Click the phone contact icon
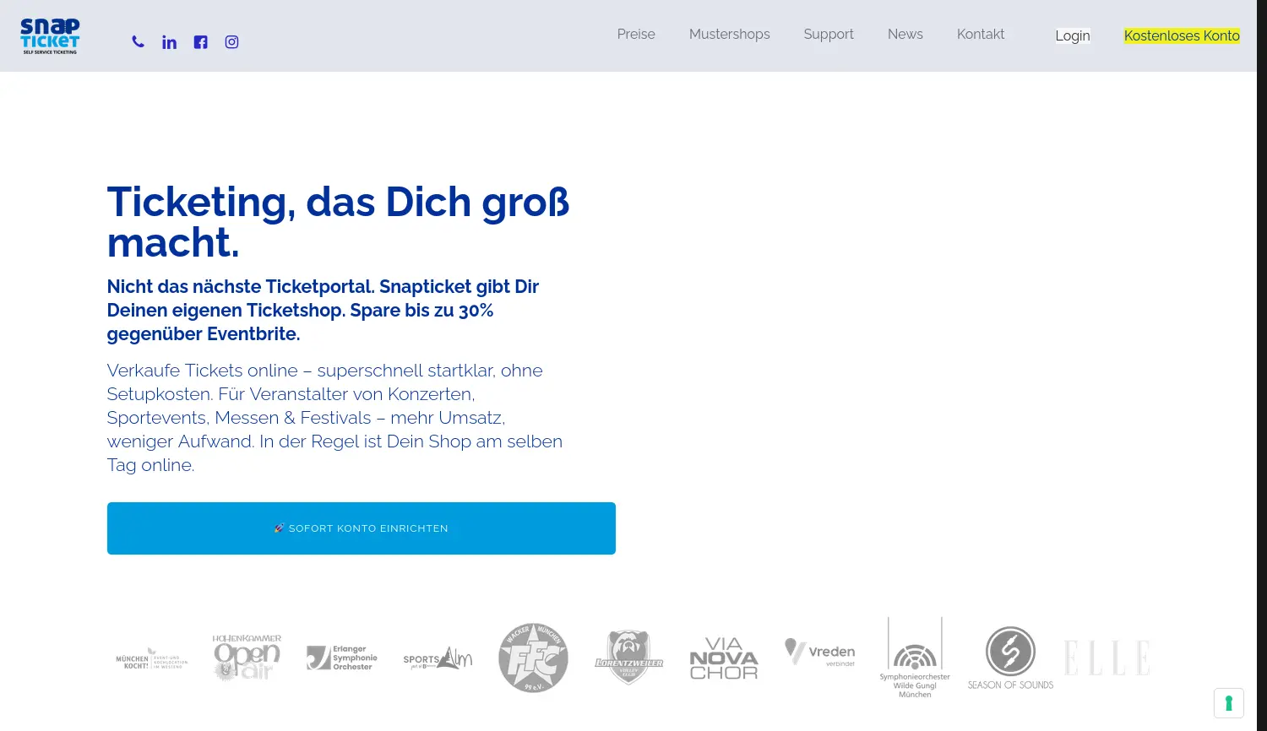 tap(138, 41)
